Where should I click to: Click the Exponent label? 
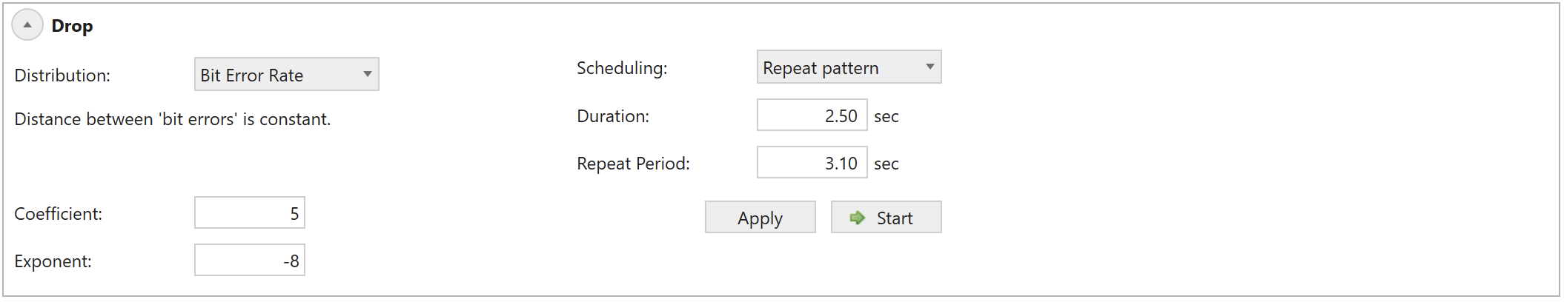coord(53,261)
